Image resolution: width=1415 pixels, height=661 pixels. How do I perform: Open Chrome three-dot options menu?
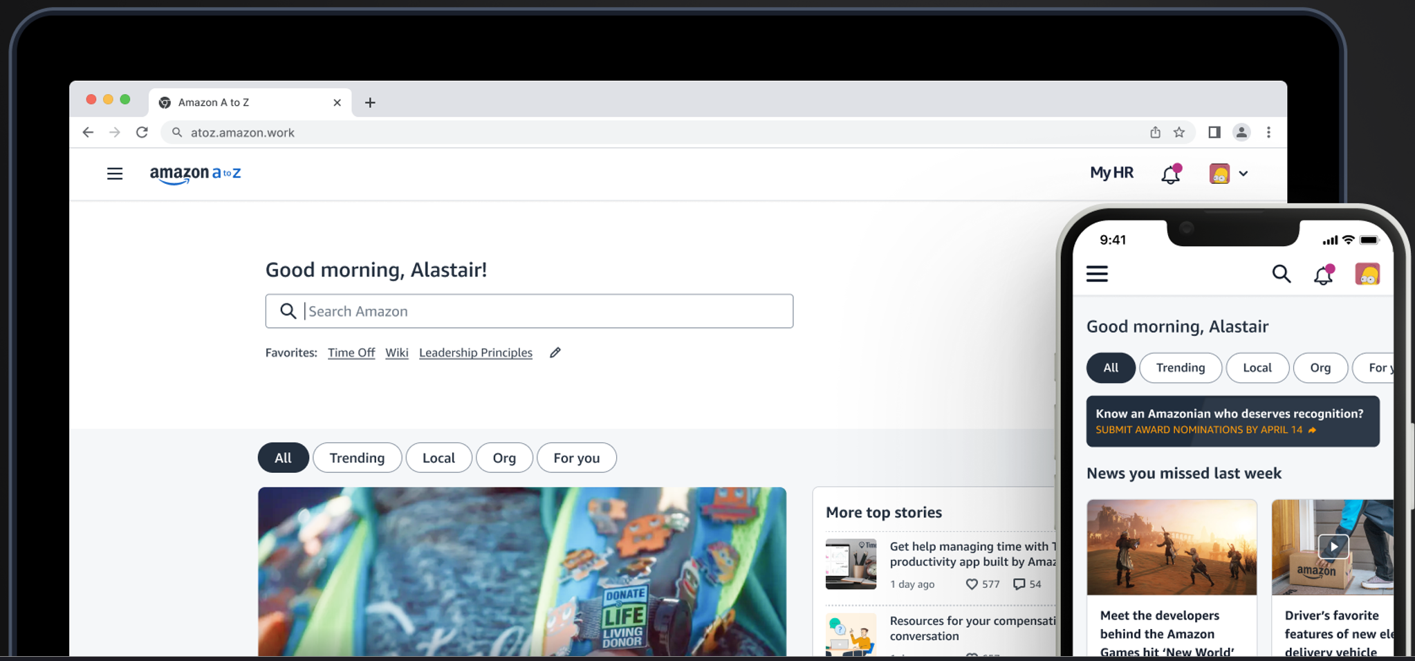point(1268,132)
